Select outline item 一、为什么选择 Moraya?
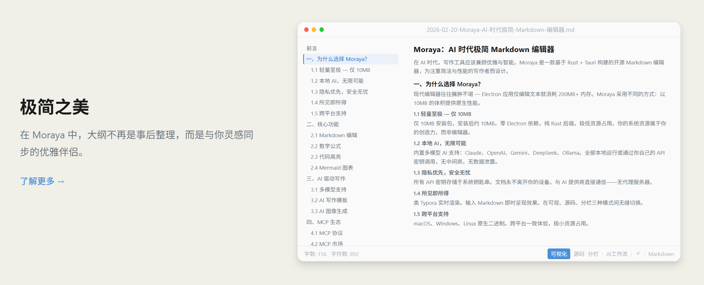This screenshot has width=704, height=285. tap(351, 59)
